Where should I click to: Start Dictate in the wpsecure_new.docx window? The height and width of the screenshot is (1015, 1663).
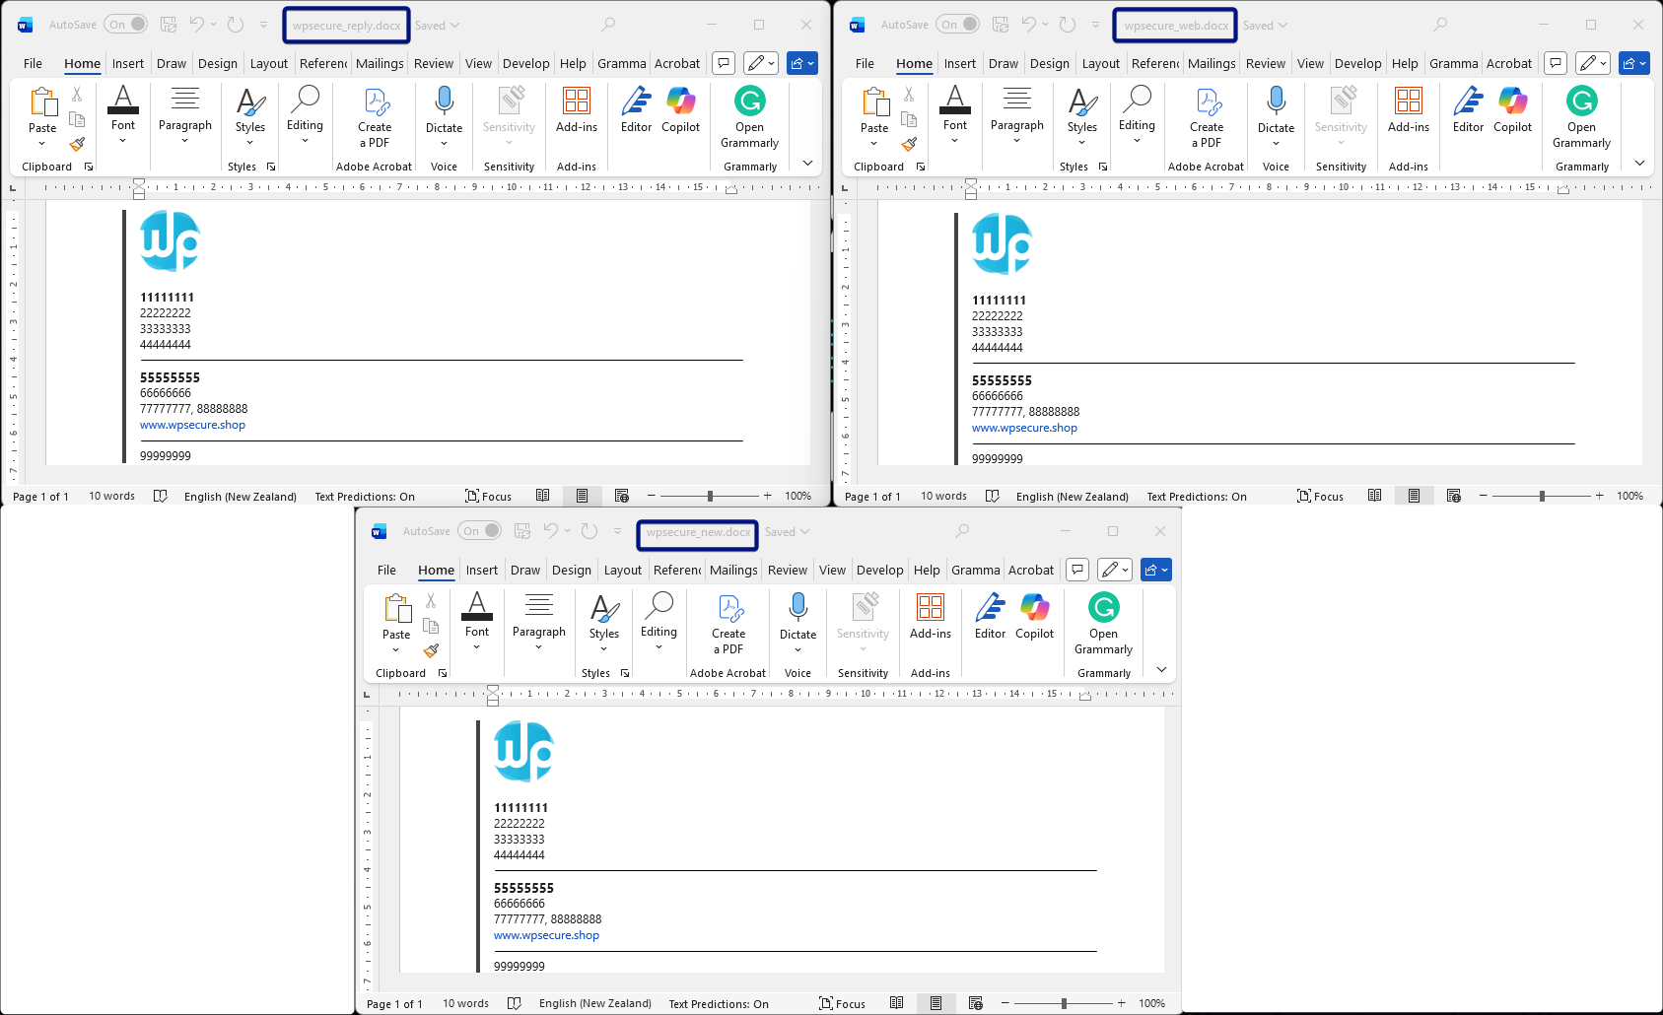(x=797, y=616)
